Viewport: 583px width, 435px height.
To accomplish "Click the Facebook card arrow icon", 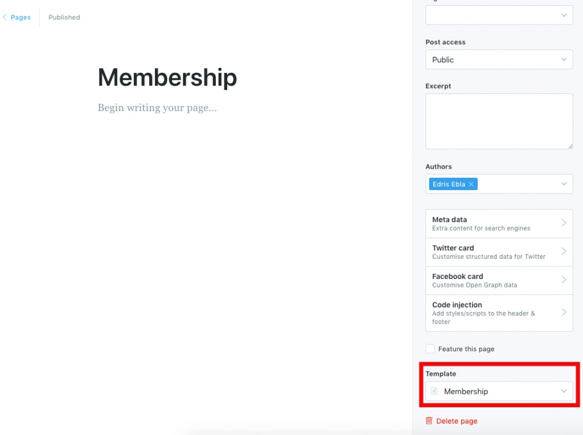I will point(564,280).
